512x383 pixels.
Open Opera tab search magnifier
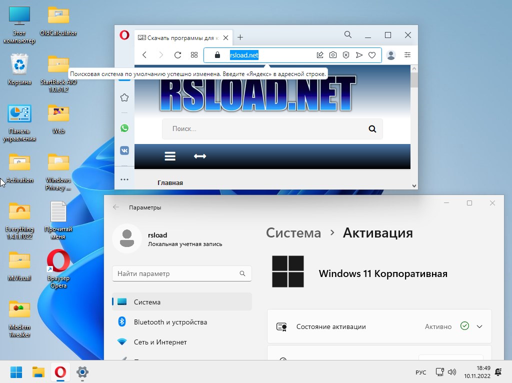coord(348,34)
